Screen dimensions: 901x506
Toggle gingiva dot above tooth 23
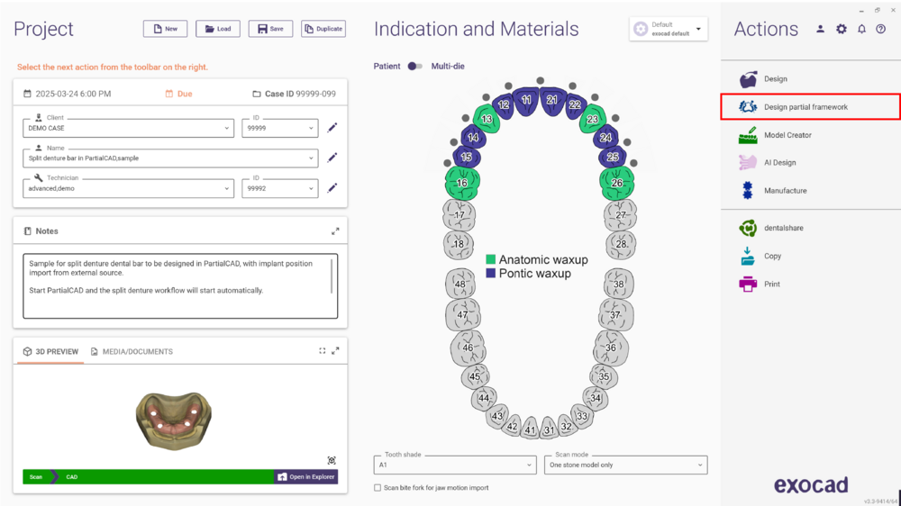[x=595, y=97]
